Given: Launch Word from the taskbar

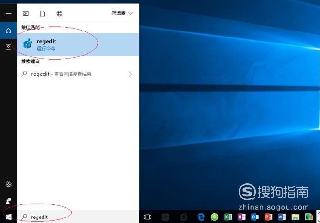Looking at the screenshot, I should pyautogui.click(x=282, y=217).
